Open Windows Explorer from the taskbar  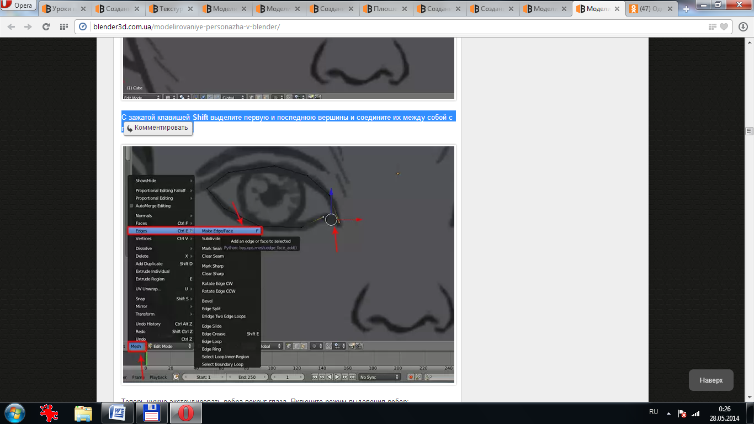[x=83, y=413]
